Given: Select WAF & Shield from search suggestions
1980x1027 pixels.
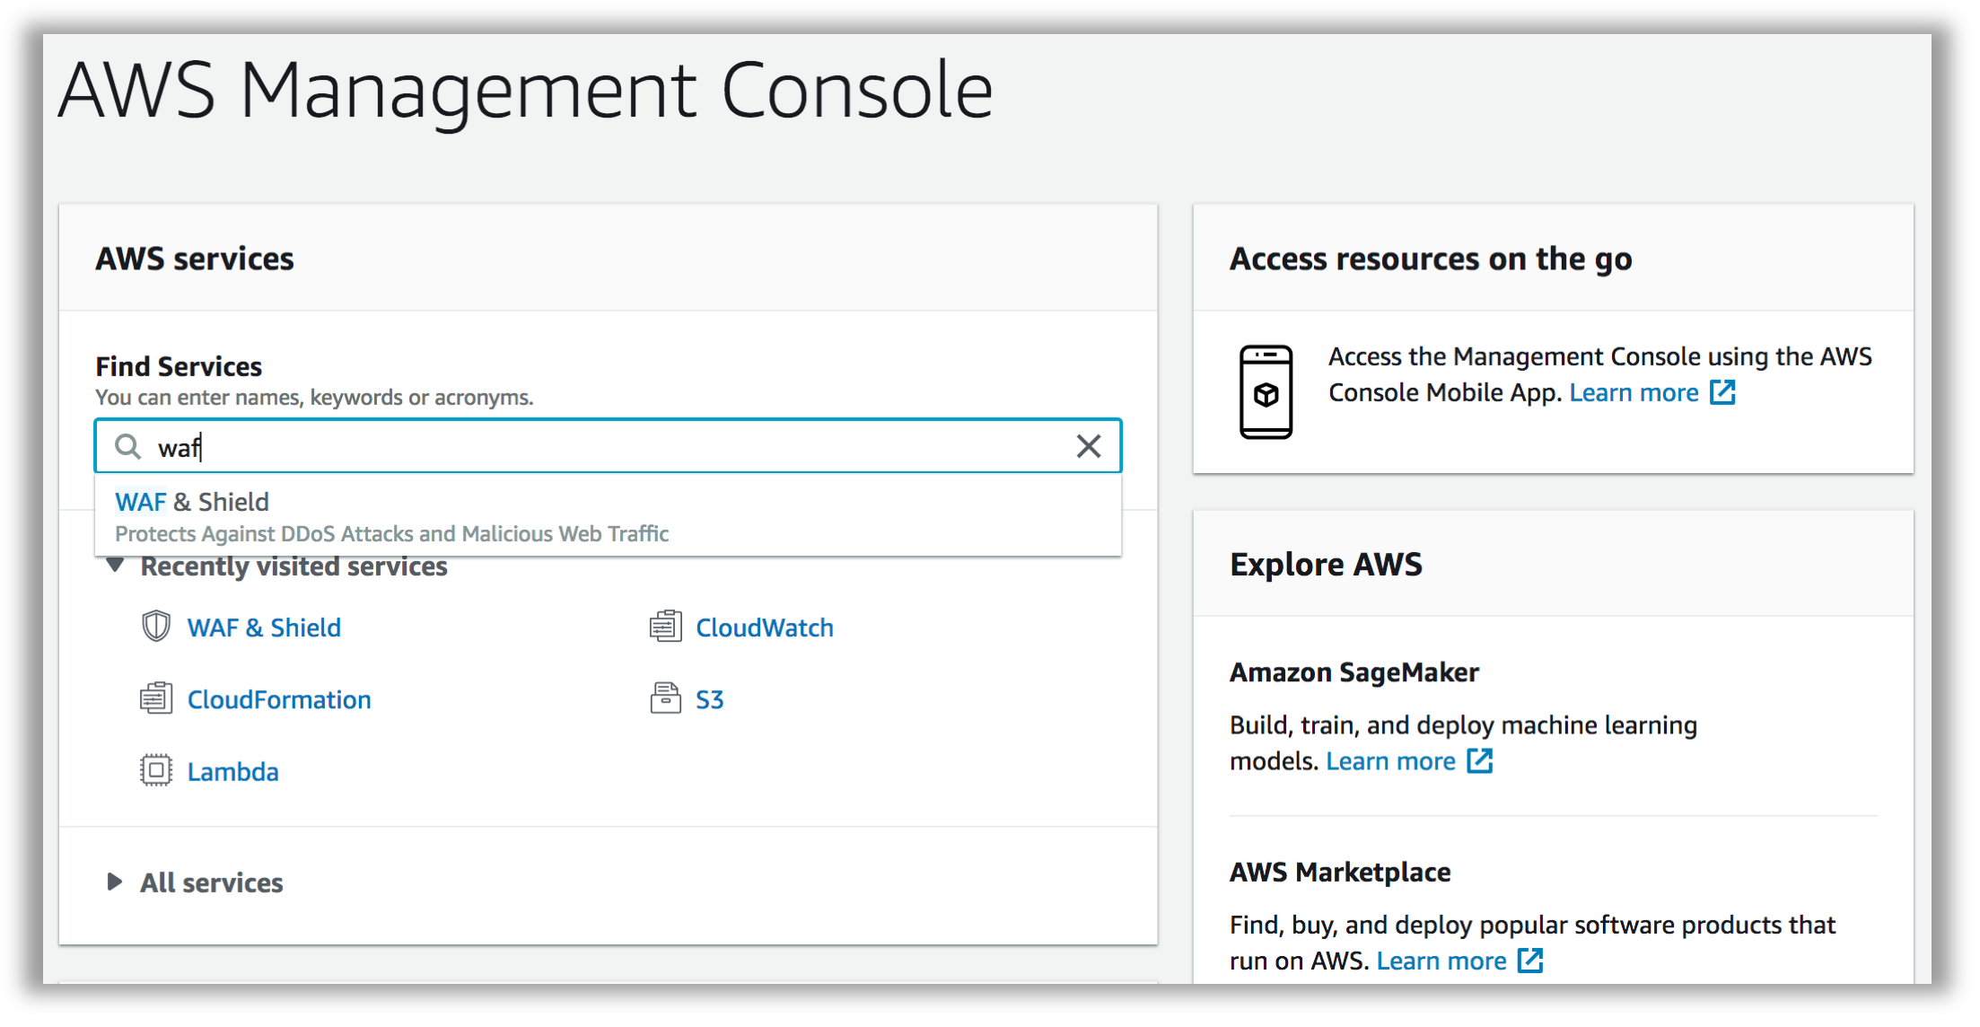Looking at the screenshot, I should pyautogui.click(x=608, y=516).
